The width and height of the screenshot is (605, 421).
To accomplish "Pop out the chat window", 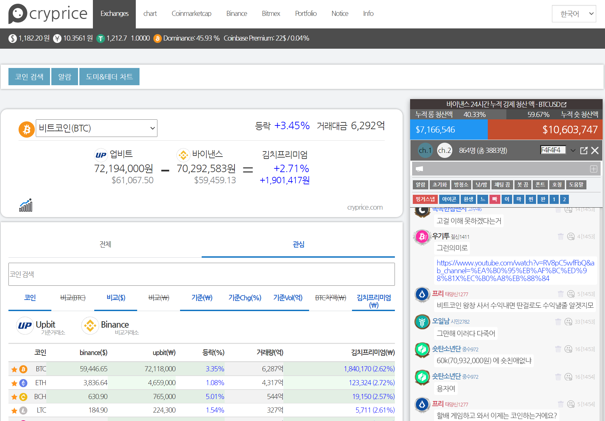I will [584, 150].
